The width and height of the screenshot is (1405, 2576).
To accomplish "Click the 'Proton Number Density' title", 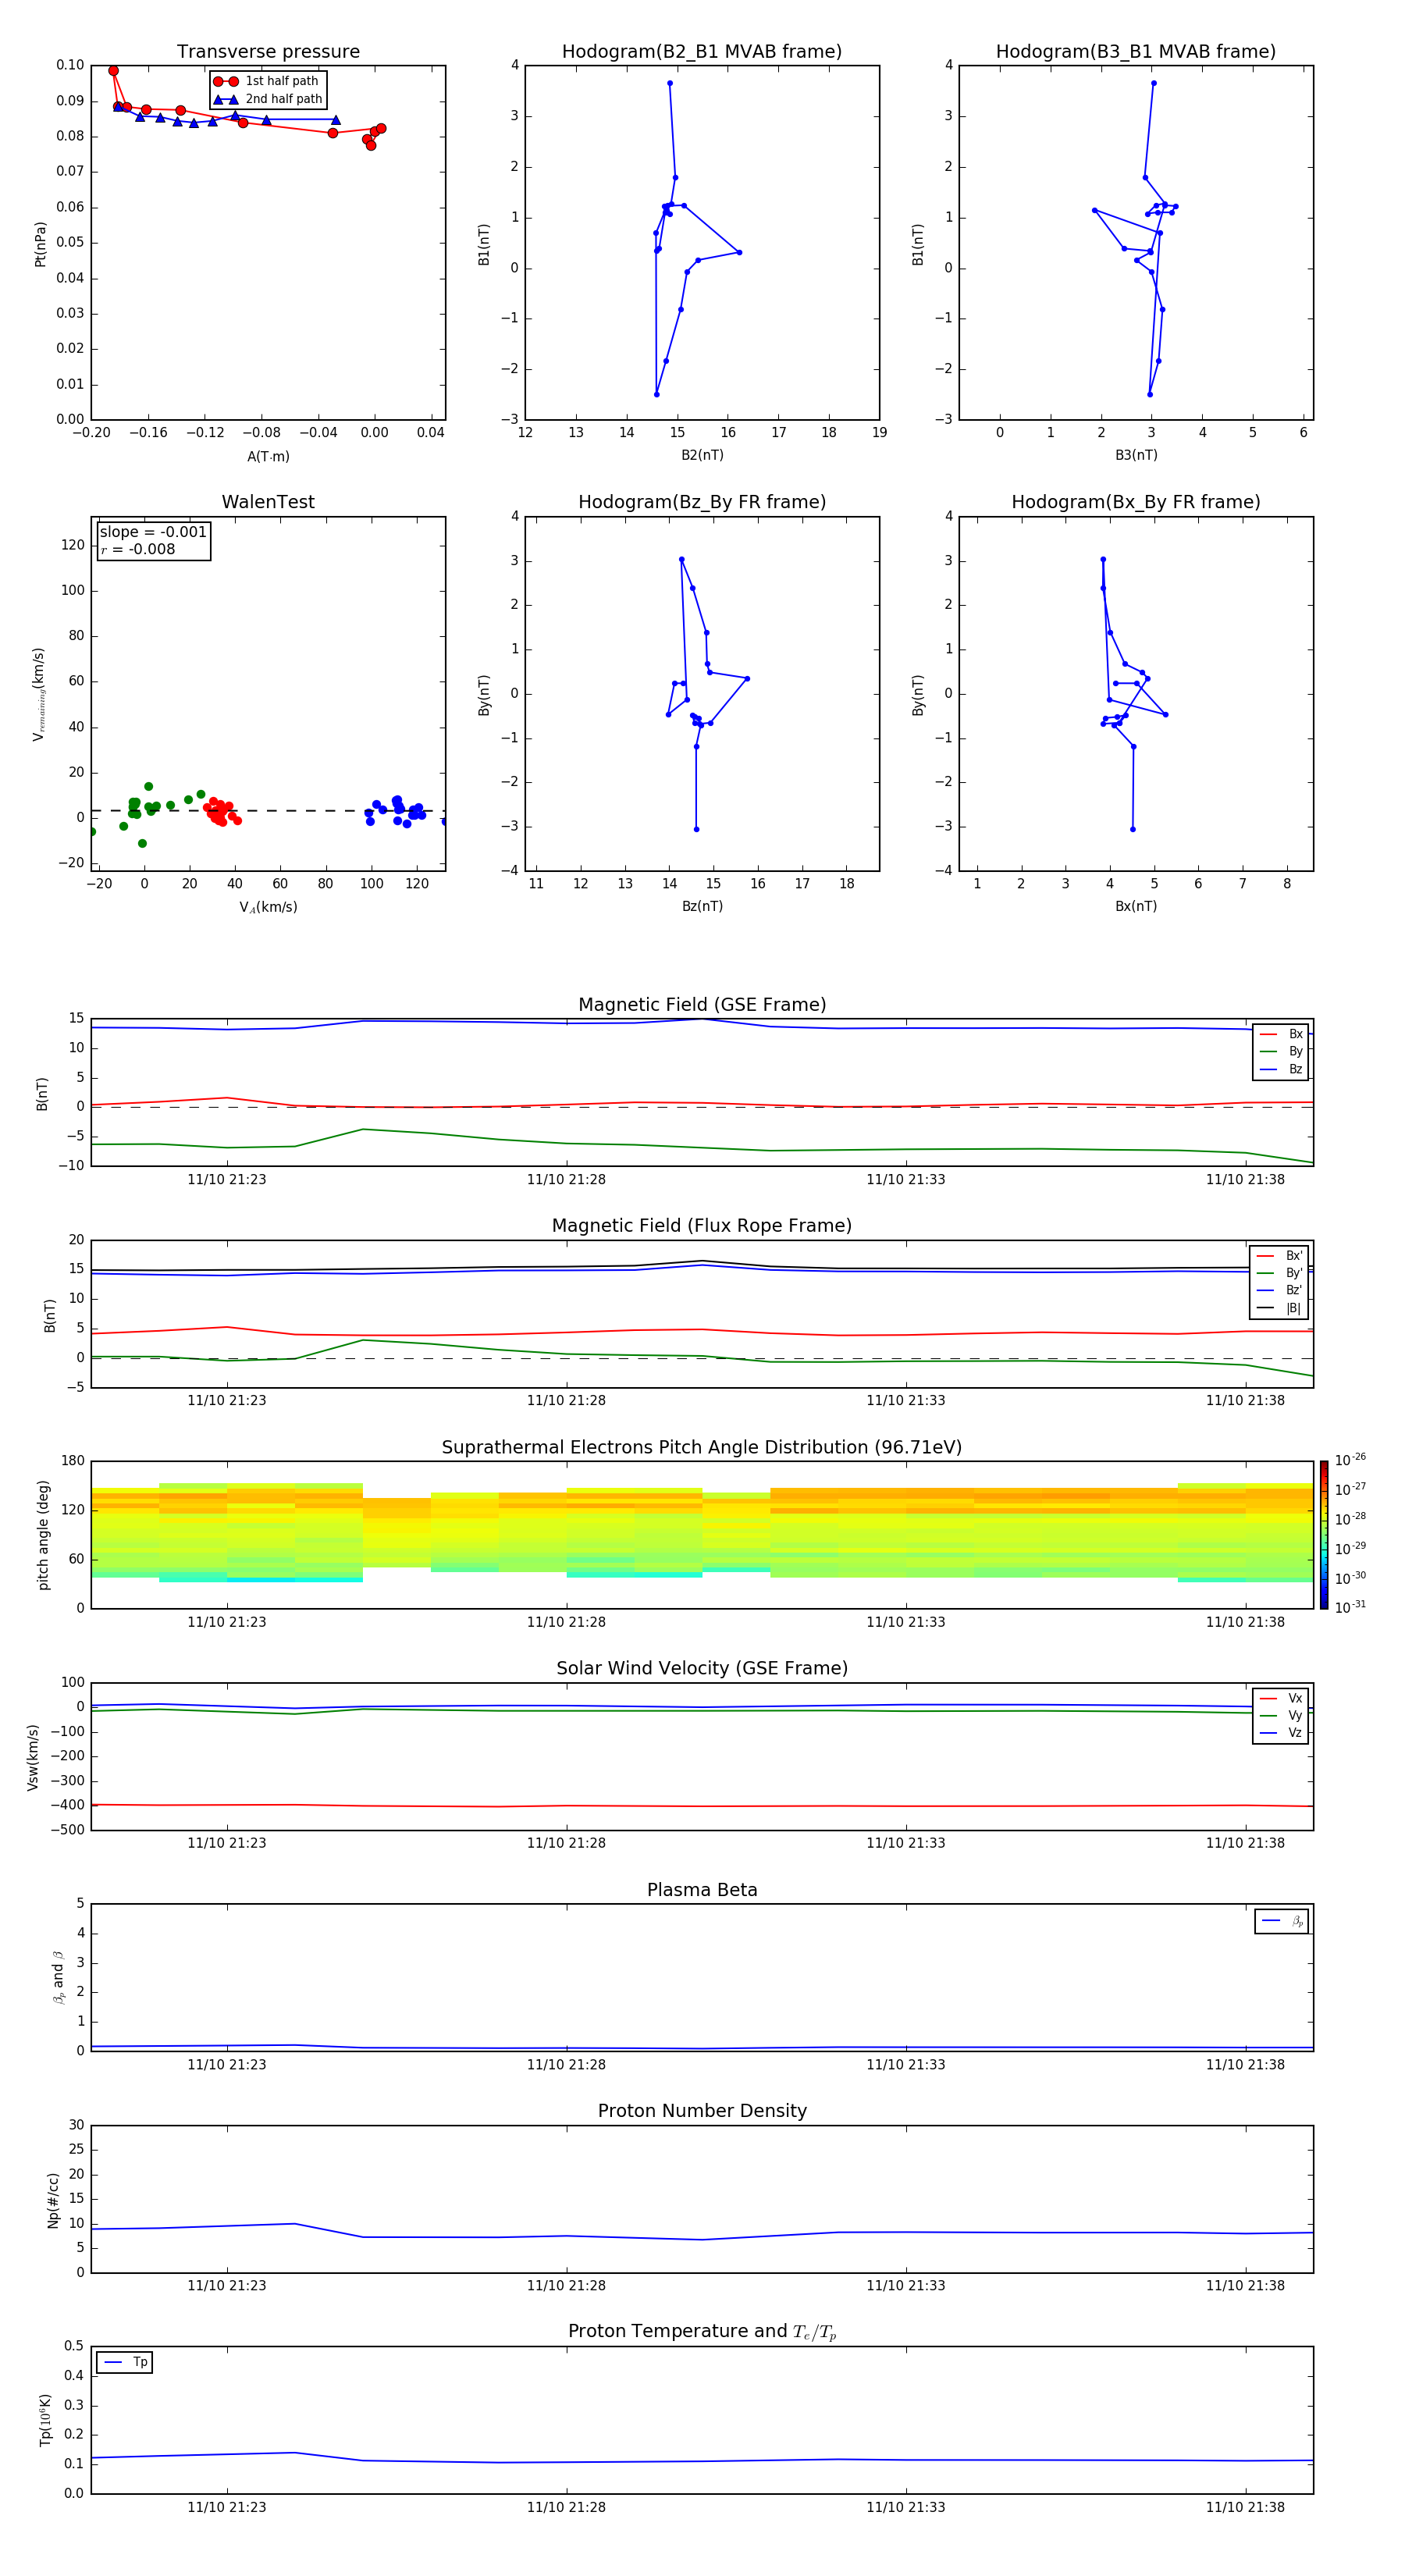I will click(702, 2111).
